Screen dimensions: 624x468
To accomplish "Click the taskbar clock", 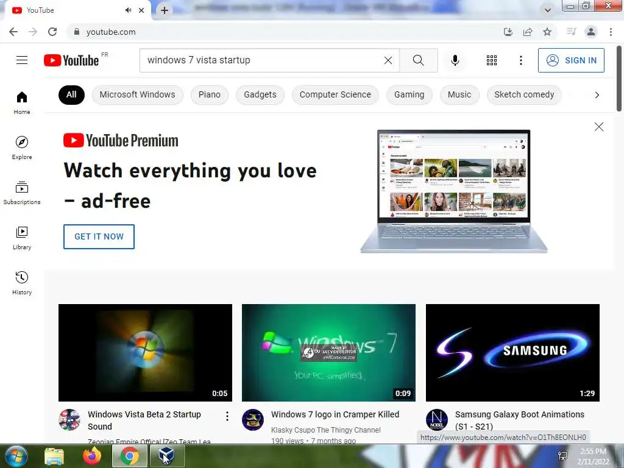I will click(x=593, y=456).
